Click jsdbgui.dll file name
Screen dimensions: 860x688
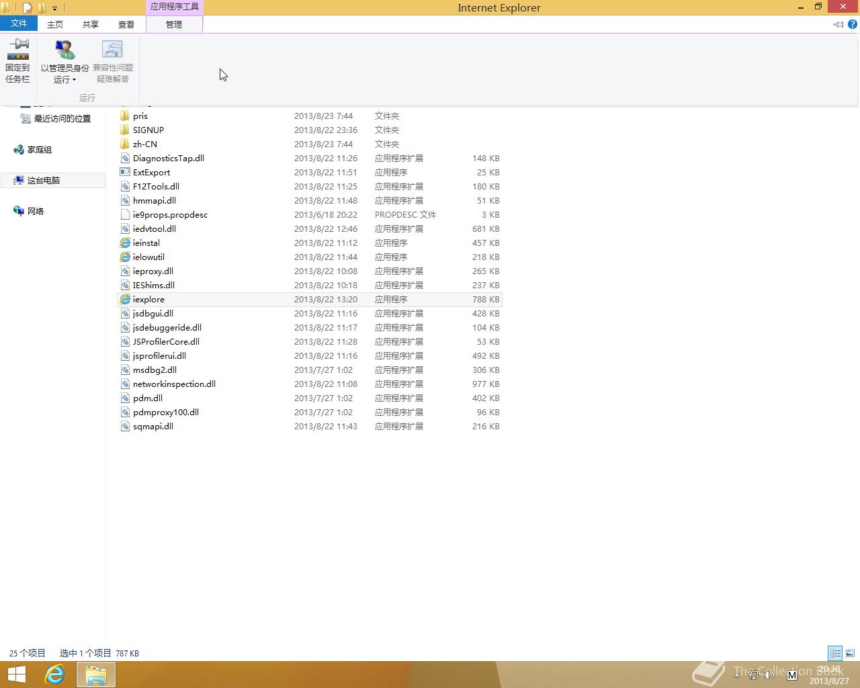click(153, 314)
